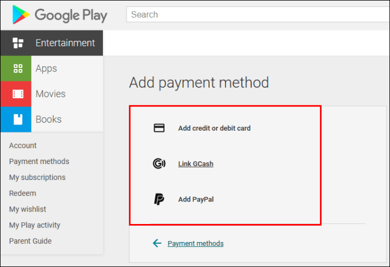Click the GCash logo icon
The width and height of the screenshot is (390, 267).
tap(159, 163)
